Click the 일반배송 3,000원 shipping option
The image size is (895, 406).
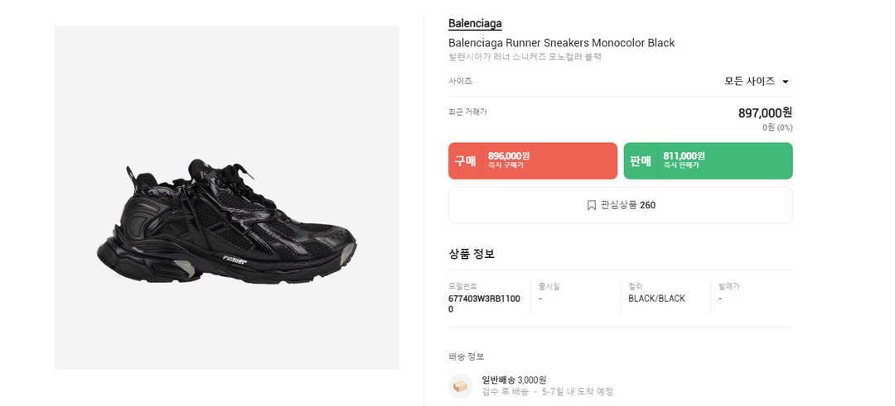[514, 380]
